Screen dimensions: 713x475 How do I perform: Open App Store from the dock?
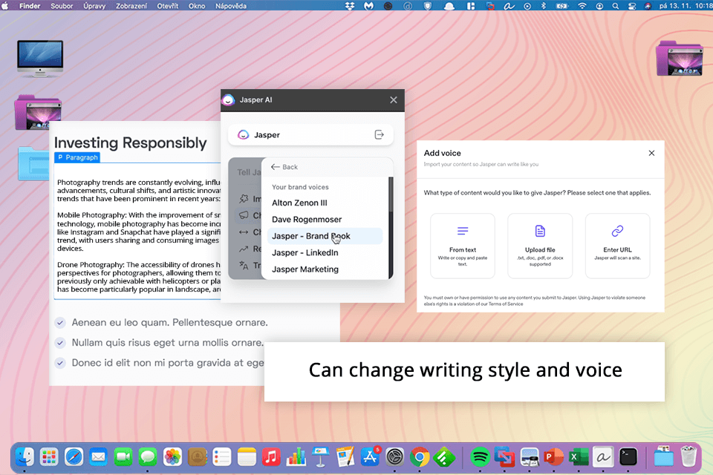370,457
